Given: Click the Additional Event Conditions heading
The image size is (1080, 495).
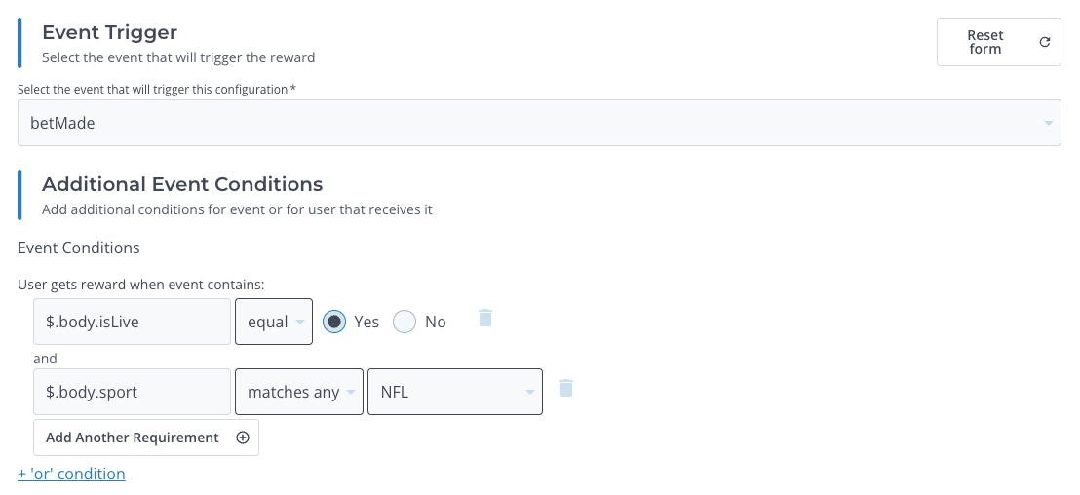Looking at the screenshot, I should [x=182, y=184].
